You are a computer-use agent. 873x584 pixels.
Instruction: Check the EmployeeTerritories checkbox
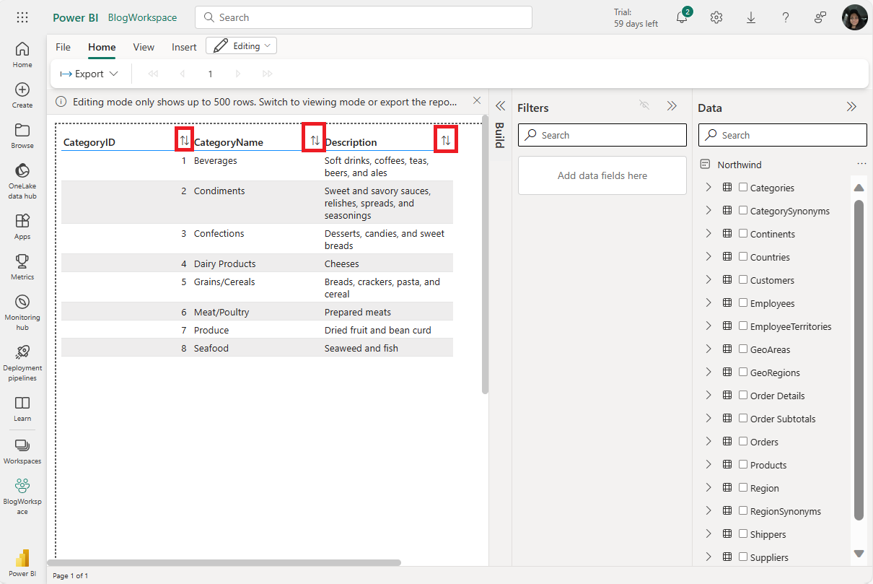(743, 326)
